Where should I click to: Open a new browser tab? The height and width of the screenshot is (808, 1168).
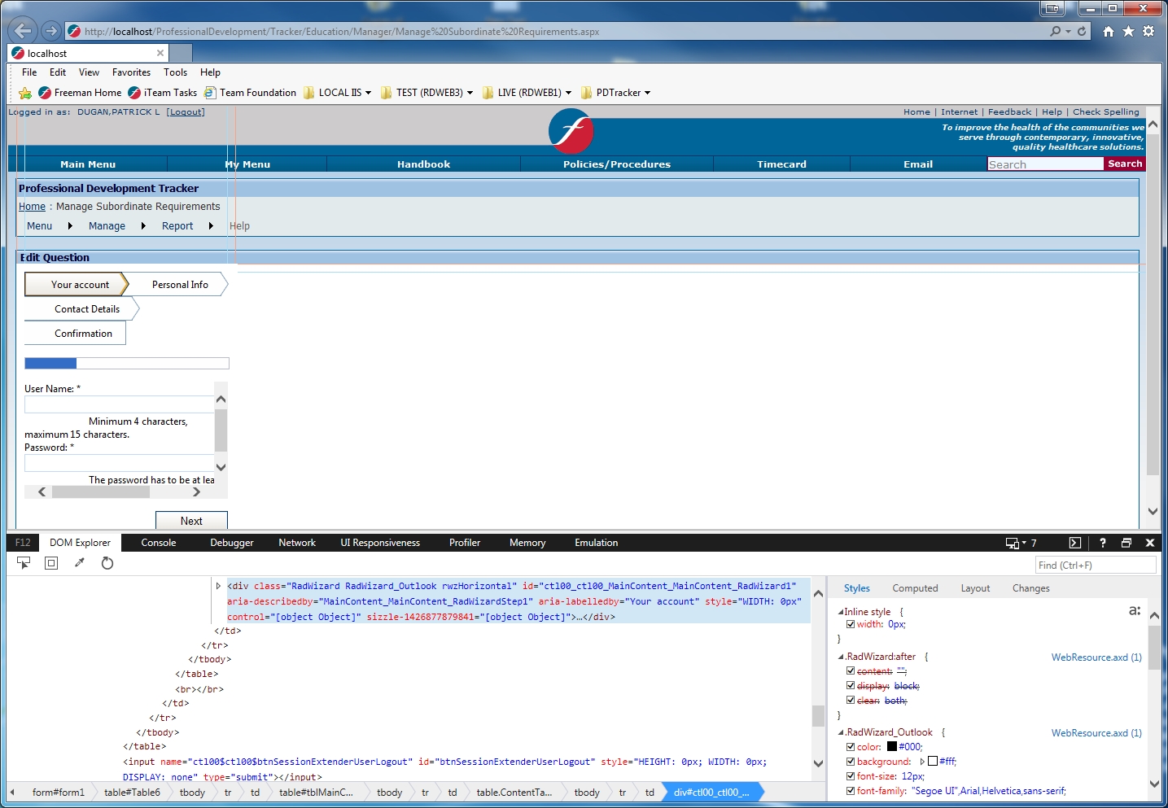click(181, 53)
